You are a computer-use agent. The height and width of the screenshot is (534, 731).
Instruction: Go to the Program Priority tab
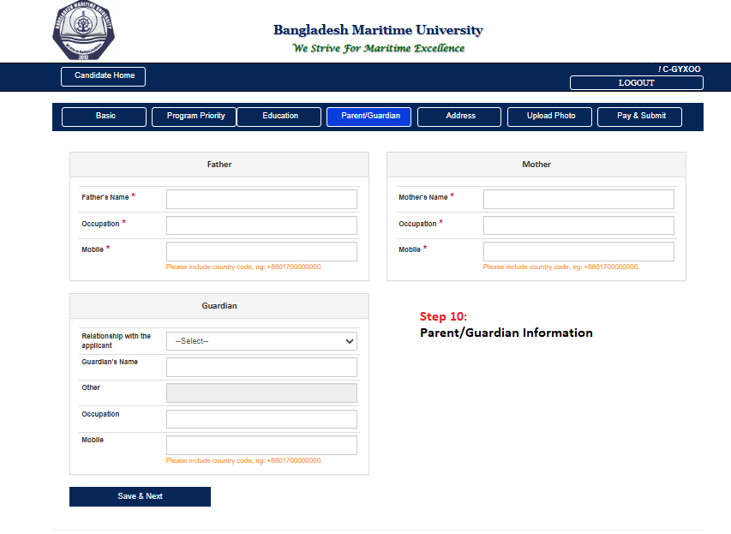tap(195, 117)
